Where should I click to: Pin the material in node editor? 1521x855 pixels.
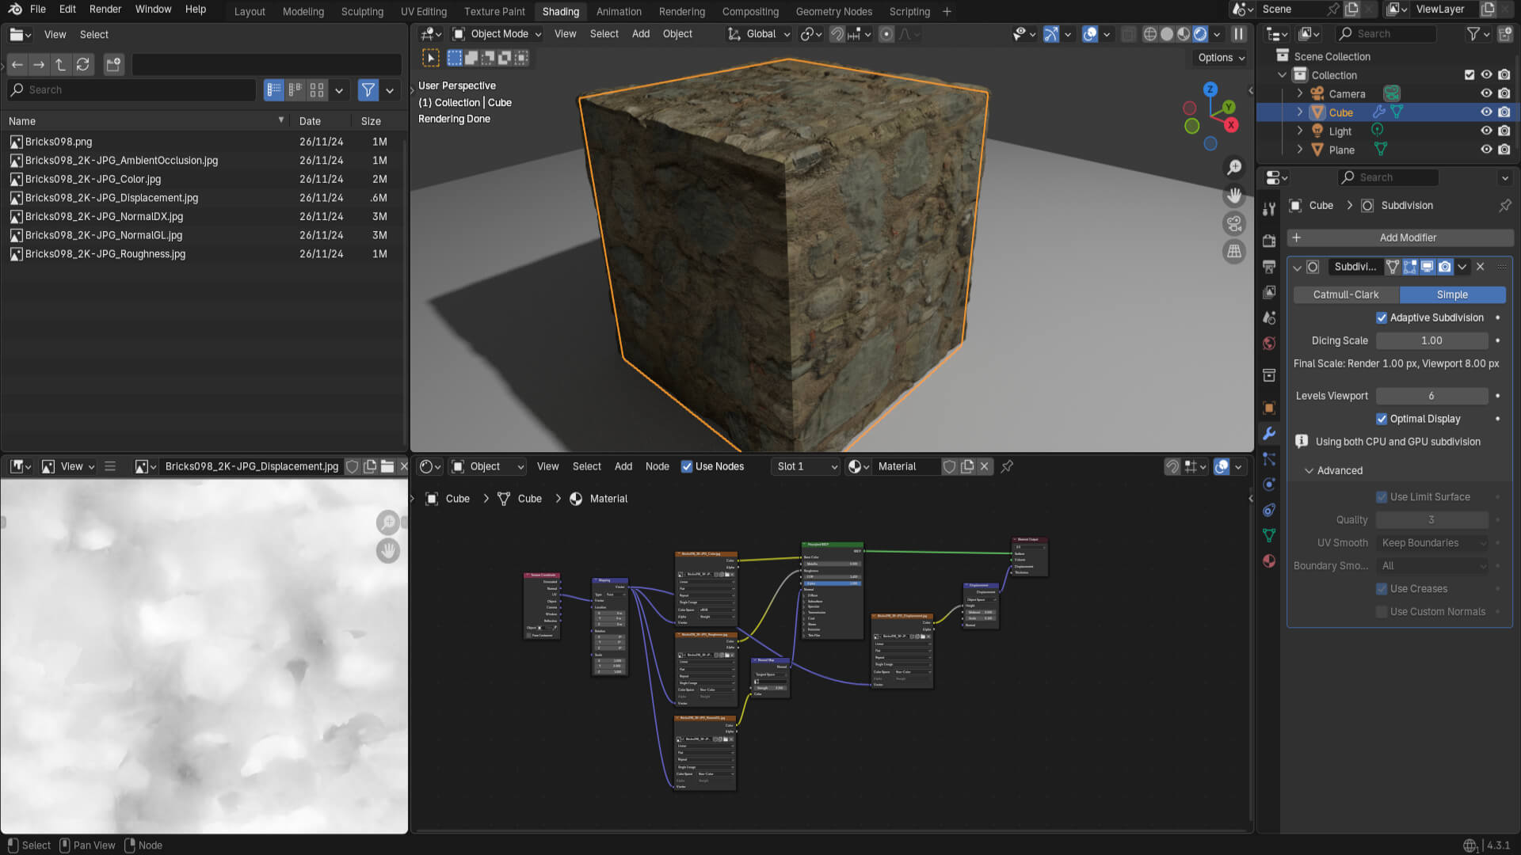click(x=1007, y=466)
